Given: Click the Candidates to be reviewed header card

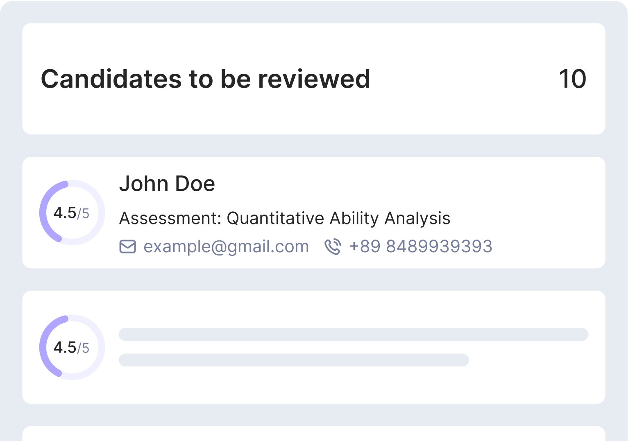Looking at the screenshot, I should 314,79.
